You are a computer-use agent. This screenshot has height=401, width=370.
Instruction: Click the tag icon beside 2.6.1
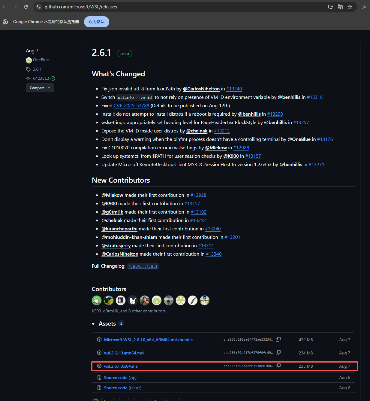(x=28, y=69)
